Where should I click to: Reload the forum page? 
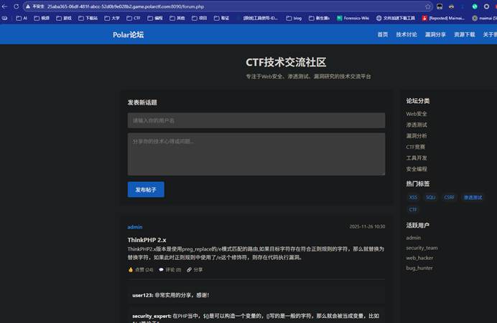(17, 6)
